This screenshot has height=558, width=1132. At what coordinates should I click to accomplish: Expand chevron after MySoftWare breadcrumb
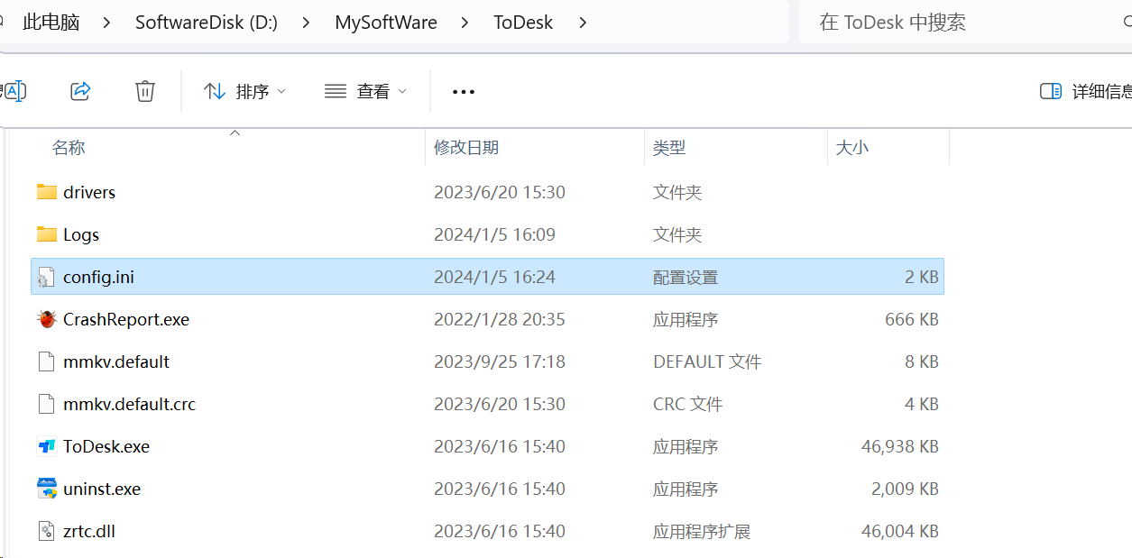(465, 23)
